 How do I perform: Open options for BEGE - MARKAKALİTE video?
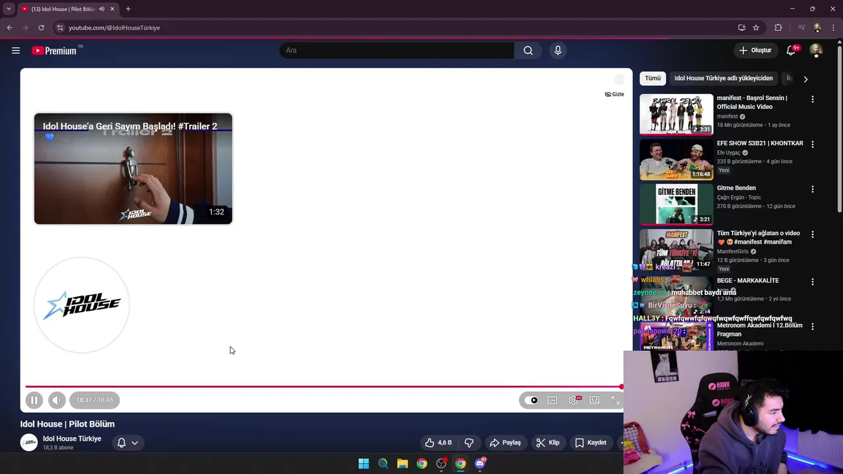tap(812, 282)
